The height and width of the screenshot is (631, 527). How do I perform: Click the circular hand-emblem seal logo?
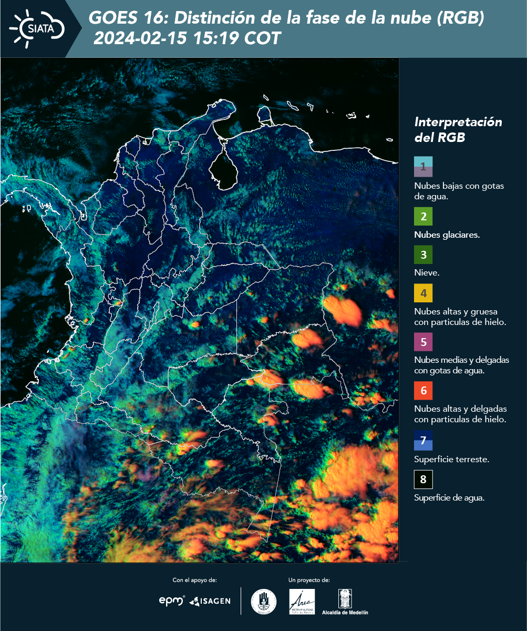264,601
